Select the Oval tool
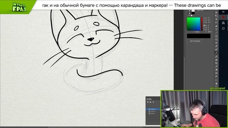This screenshot has height=128, width=228. 216,39
